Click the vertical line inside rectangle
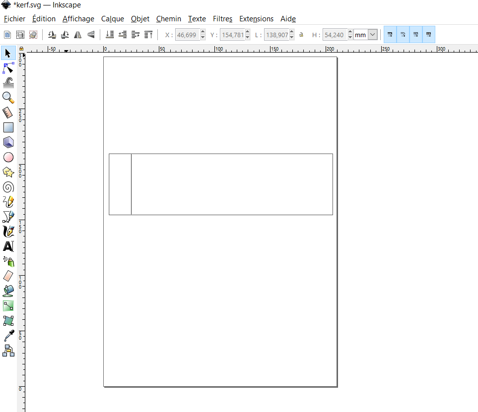This screenshot has height=412, width=478. (x=132, y=184)
